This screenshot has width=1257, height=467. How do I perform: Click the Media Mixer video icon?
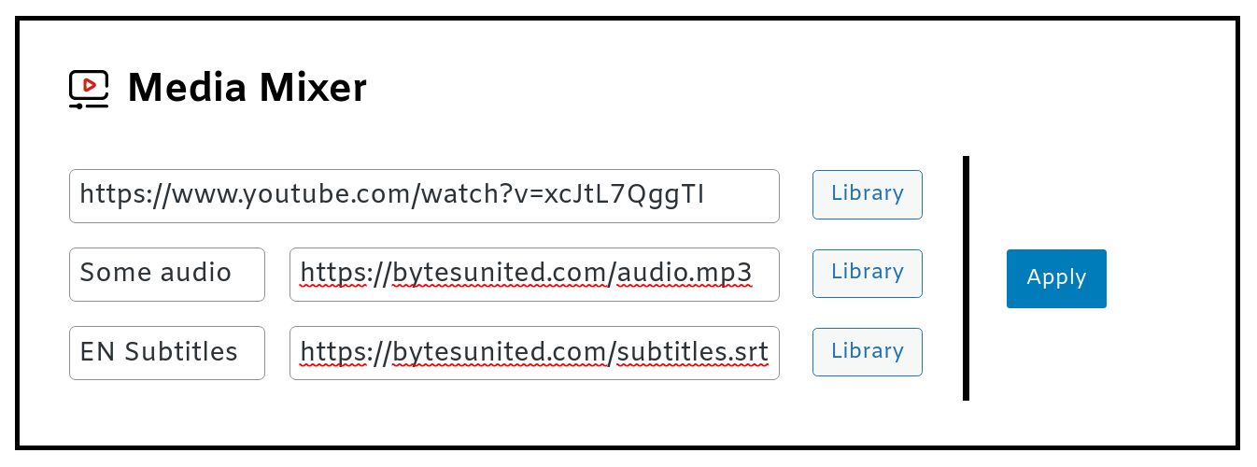[90, 90]
